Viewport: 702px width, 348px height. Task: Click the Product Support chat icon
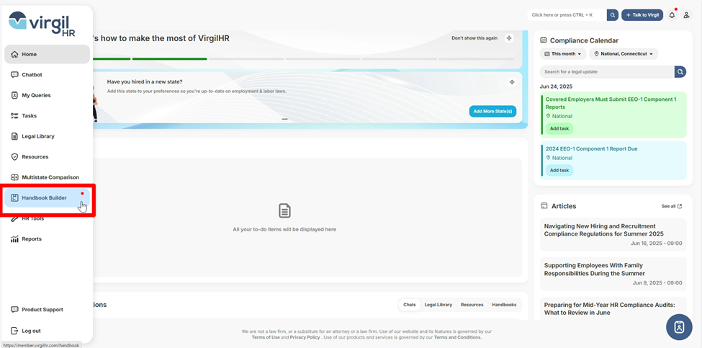tap(14, 310)
